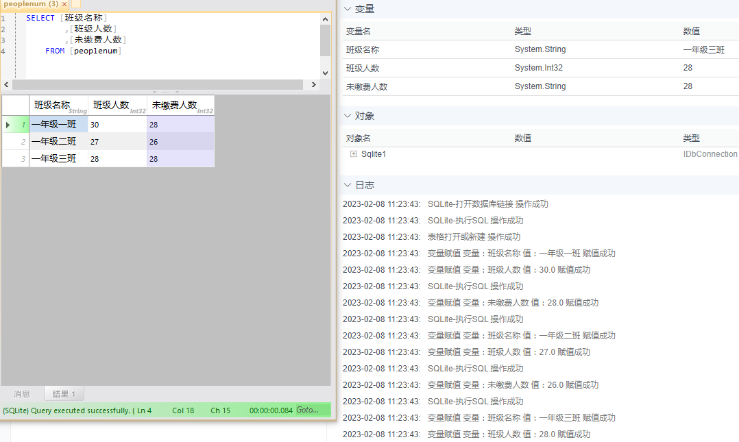Close the peoplenum (3) query tab
Image resolution: width=739 pixels, height=442 pixels.
tap(64, 4)
